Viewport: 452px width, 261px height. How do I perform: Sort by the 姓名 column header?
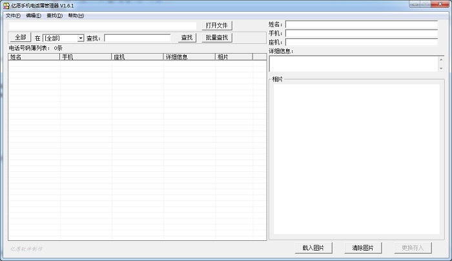pos(34,57)
